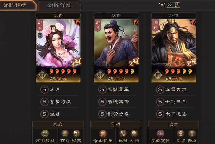Click the 疾战突围 skill icon
Viewport: 215px width, 144px height.
[161, 133]
